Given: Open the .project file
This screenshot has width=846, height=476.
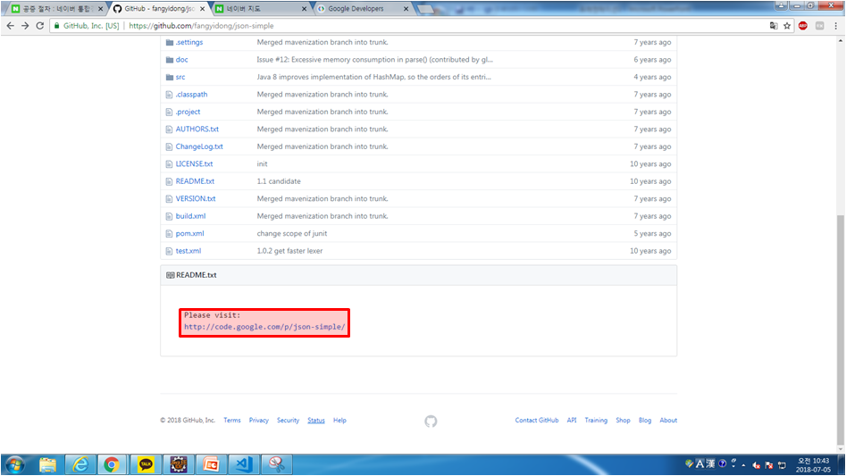Looking at the screenshot, I should pos(188,112).
